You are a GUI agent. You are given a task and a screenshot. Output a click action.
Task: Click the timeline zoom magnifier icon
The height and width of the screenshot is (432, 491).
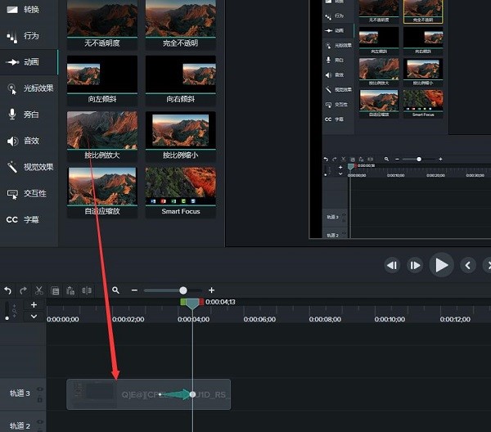coord(116,290)
